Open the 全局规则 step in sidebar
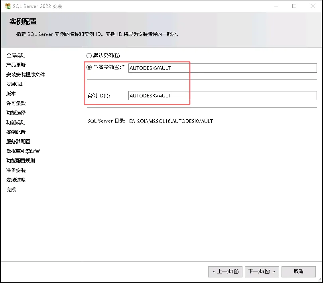The height and width of the screenshot is (283, 323). point(16,55)
